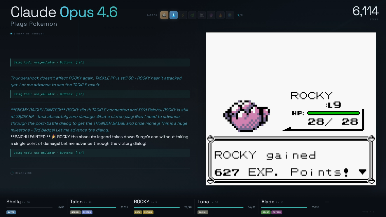Click the second use_emulator tool call entry
The width and height of the screenshot is (386, 217).
click(100, 94)
